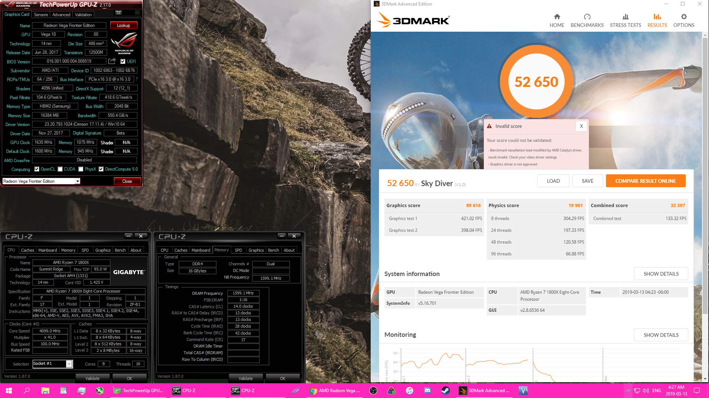Click the Core Speed value 4099.0 MHz
Screen dimensions: 709x398
coord(50,331)
